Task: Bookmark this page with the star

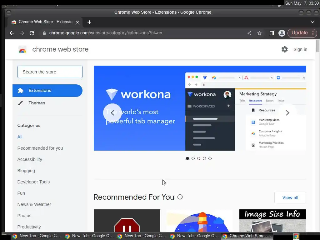Action: [259, 33]
